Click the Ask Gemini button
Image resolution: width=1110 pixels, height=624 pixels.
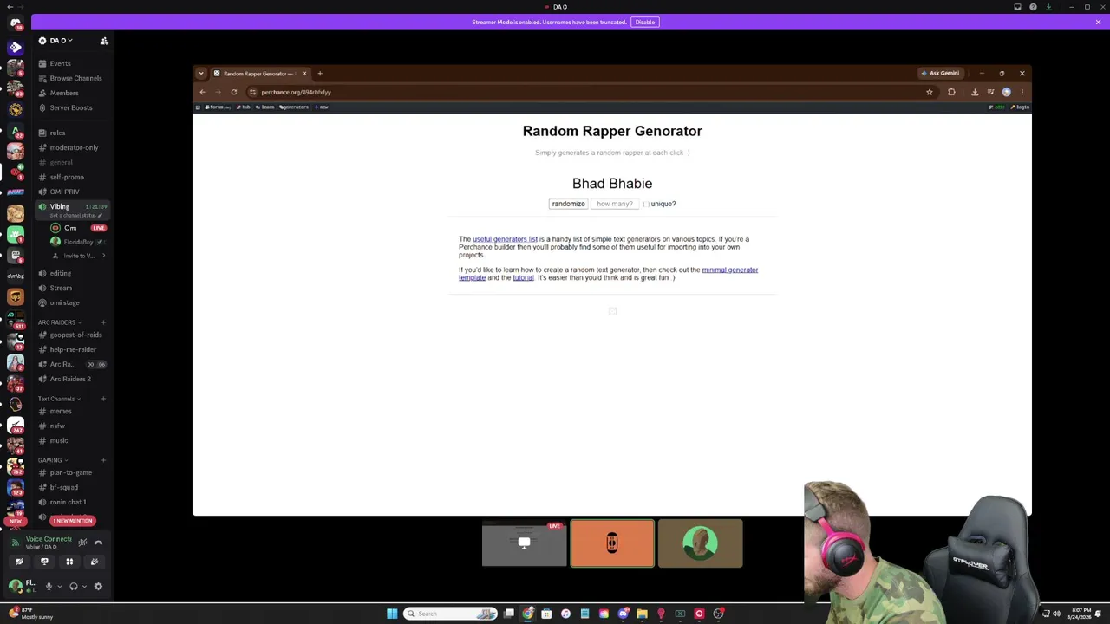(940, 74)
